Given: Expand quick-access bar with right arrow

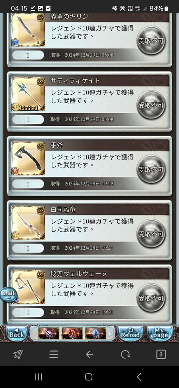Looking at the screenshot, I should [110, 333].
